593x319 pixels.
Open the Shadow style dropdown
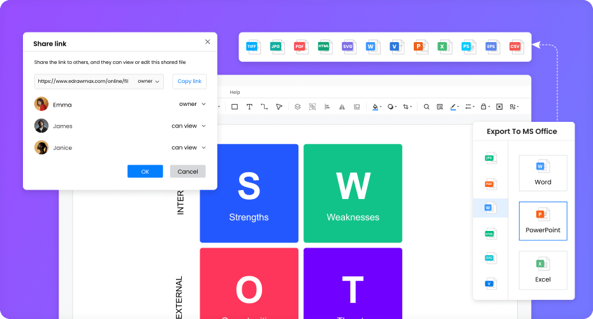point(392,107)
